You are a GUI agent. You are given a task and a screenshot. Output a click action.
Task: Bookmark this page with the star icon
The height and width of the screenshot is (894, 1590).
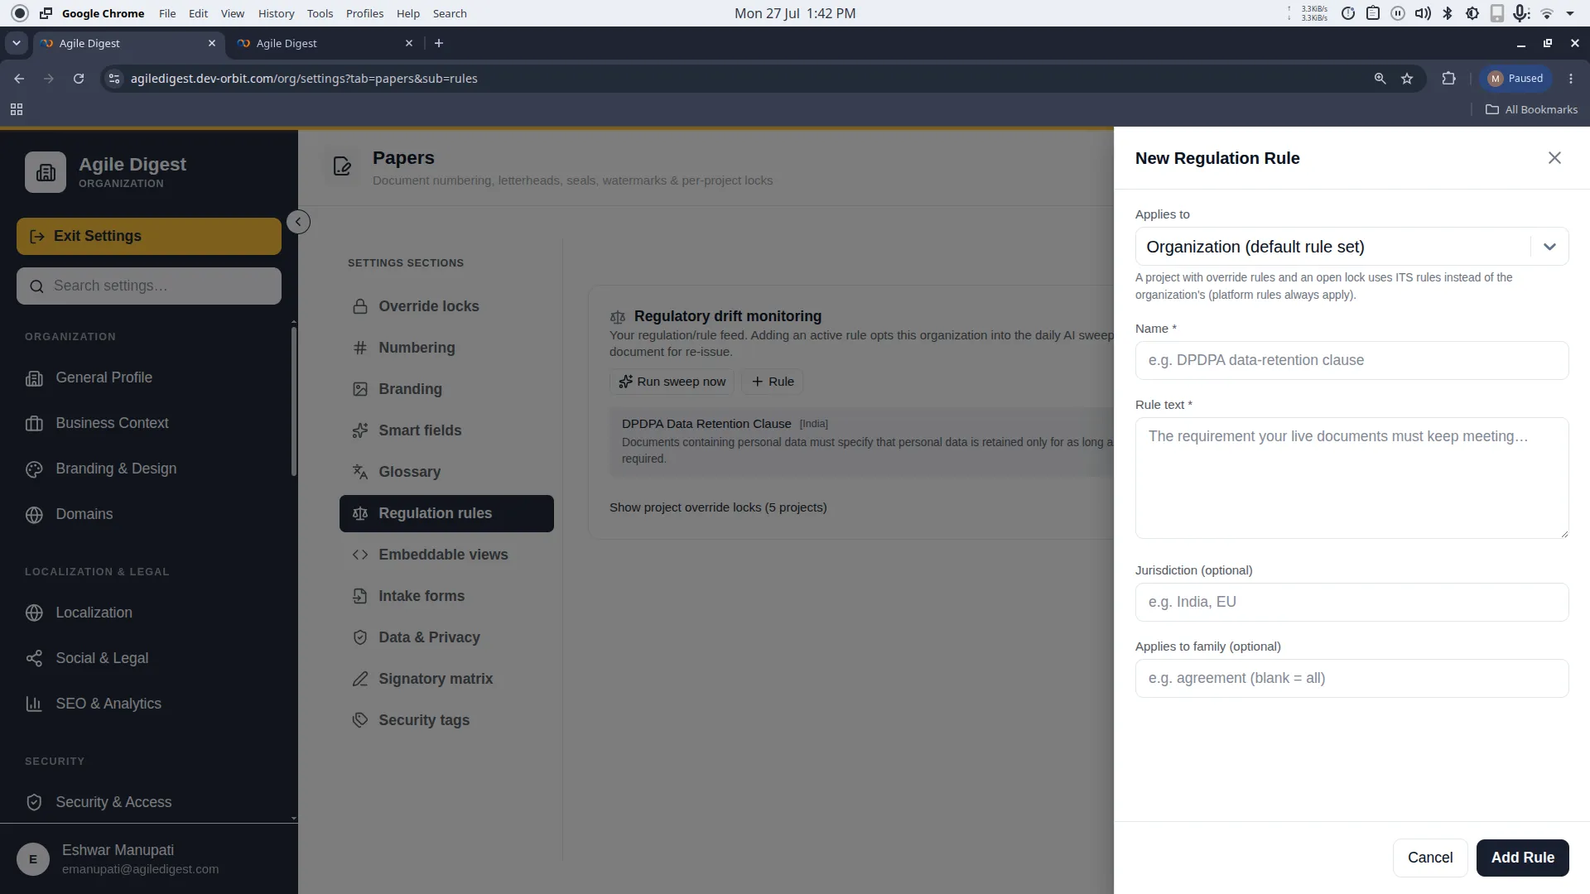click(x=1407, y=79)
